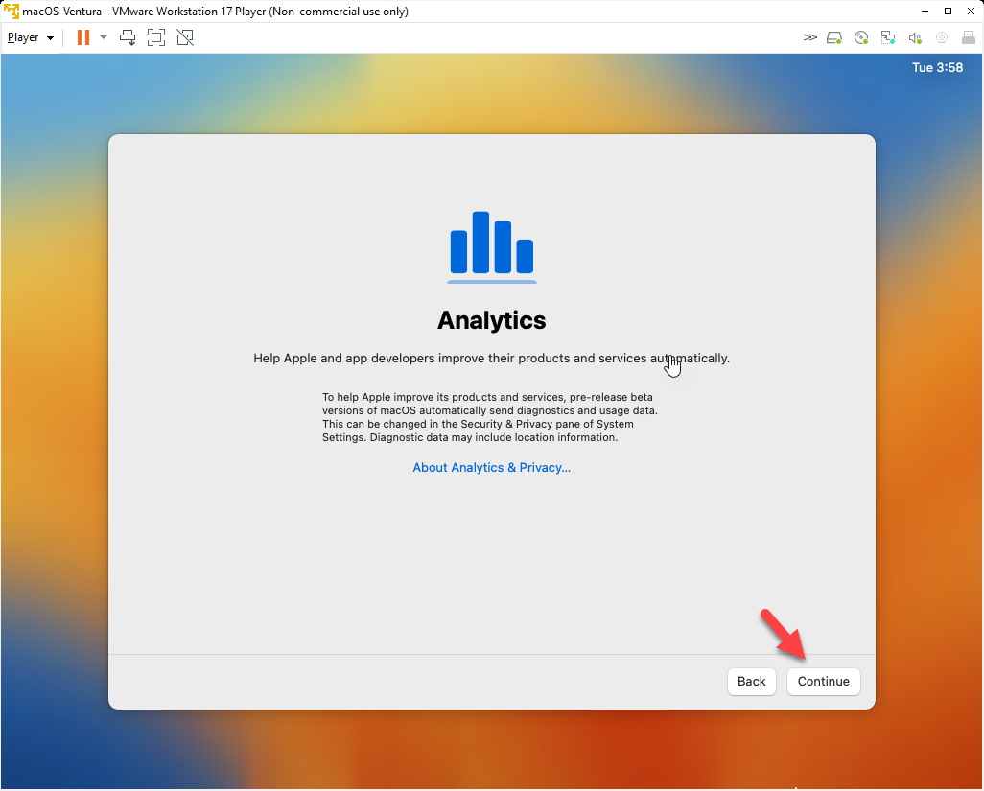Click the network adapter device icon
The width and height of the screenshot is (984, 791).
point(888,37)
